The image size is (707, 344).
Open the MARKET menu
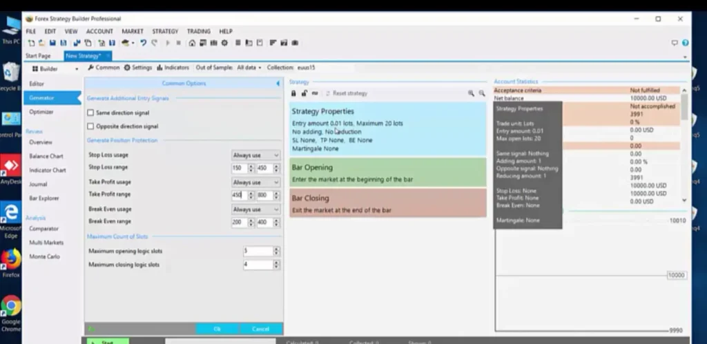coord(133,32)
